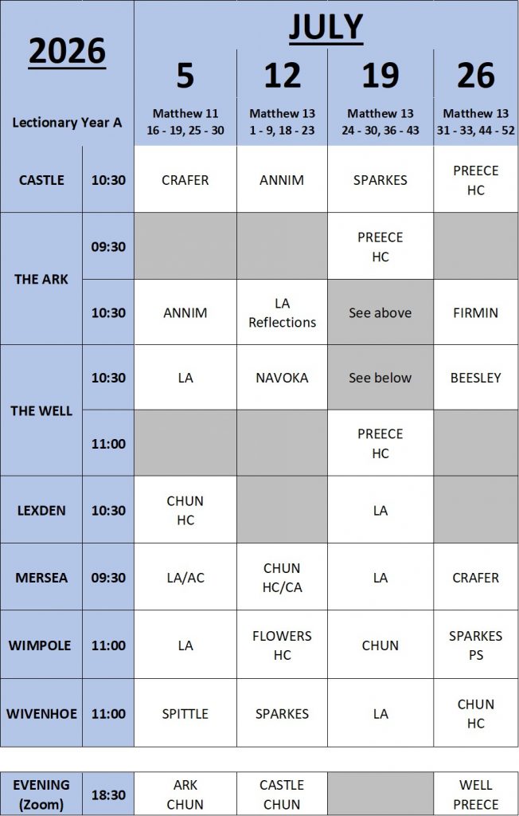Select the NAVOKA cell
The height and width of the screenshot is (816, 519).
(282, 378)
